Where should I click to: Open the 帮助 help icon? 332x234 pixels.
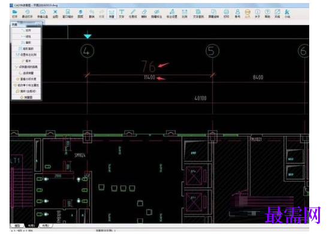point(267,14)
